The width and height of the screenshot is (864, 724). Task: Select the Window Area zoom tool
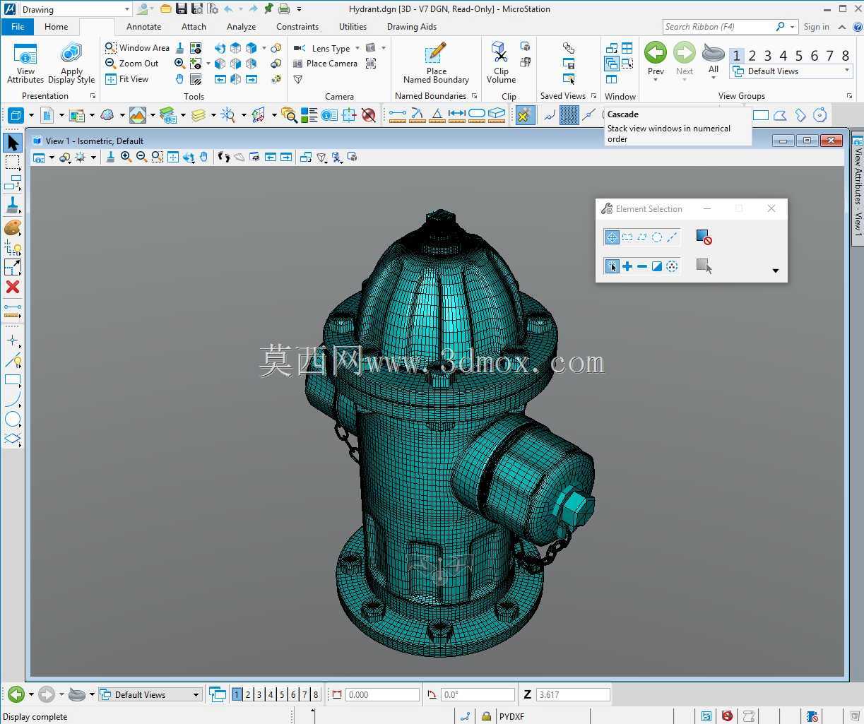tap(138, 47)
